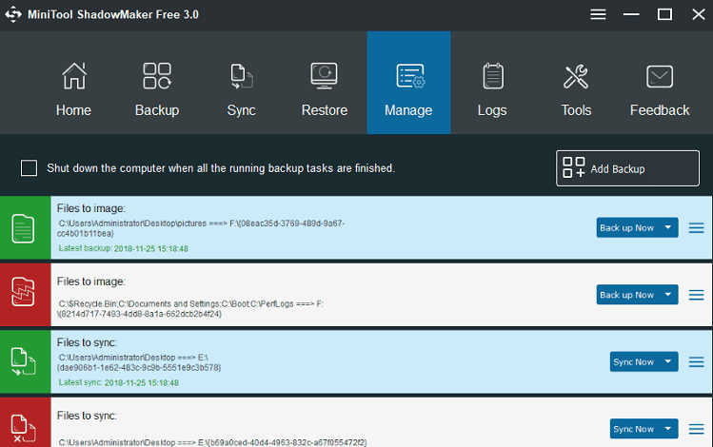Expand Sync Now dropdown for b69a0ced task

[x=668, y=428]
